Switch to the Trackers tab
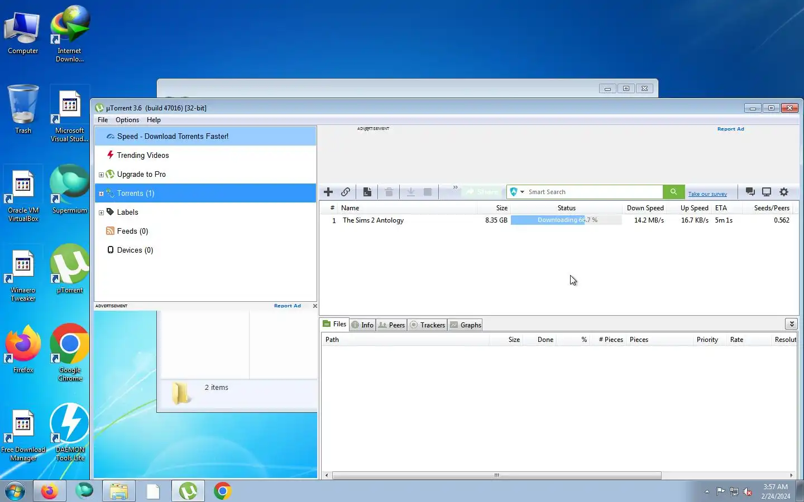Image resolution: width=804 pixels, height=502 pixels. coord(427,325)
